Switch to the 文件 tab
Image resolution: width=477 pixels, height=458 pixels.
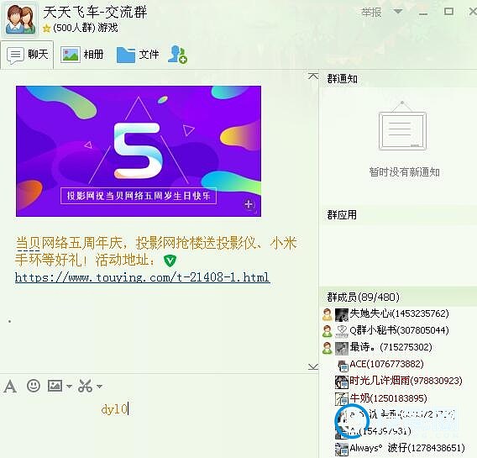[138, 55]
